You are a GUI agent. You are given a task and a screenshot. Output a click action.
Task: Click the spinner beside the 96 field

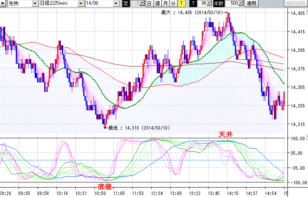(x=210, y=4)
